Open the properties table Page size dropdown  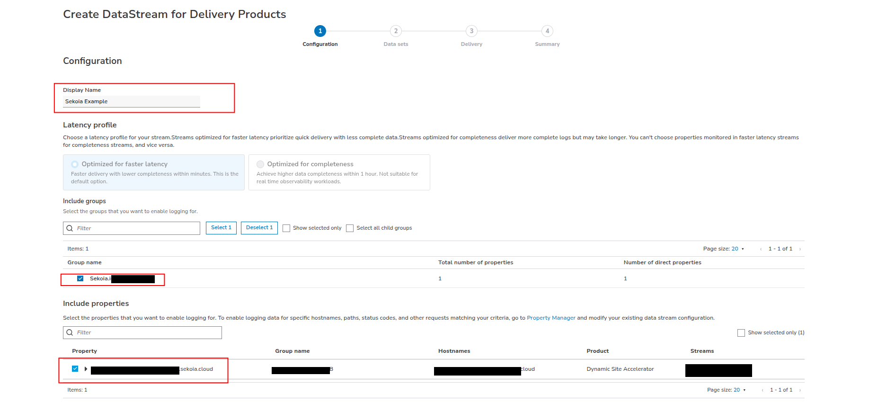pos(740,390)
